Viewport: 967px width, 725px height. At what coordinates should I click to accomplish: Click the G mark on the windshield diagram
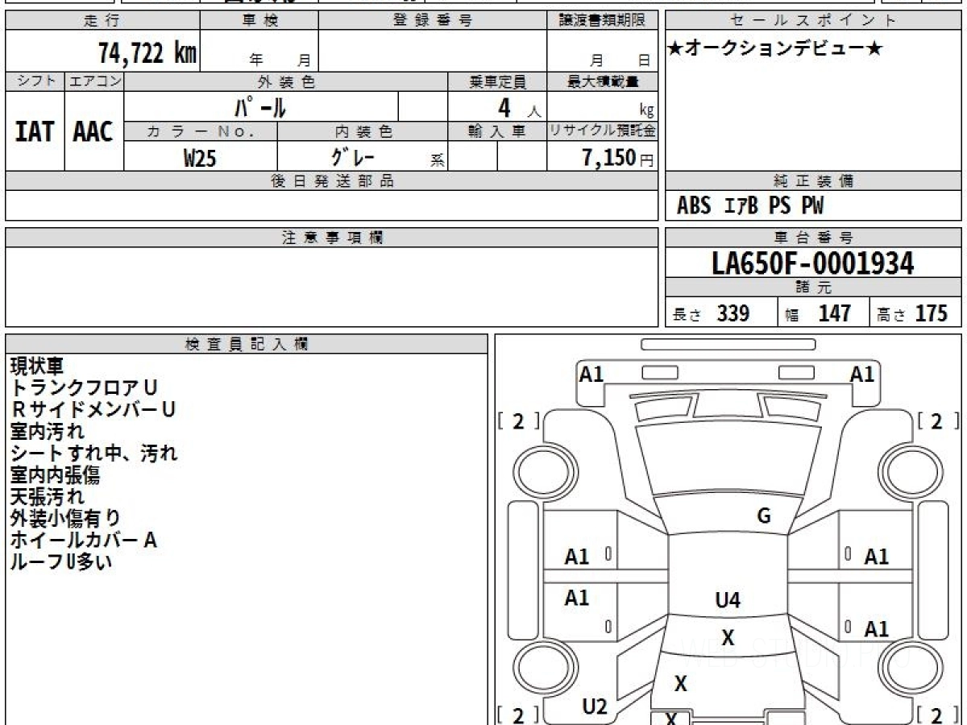coord(763,516)
